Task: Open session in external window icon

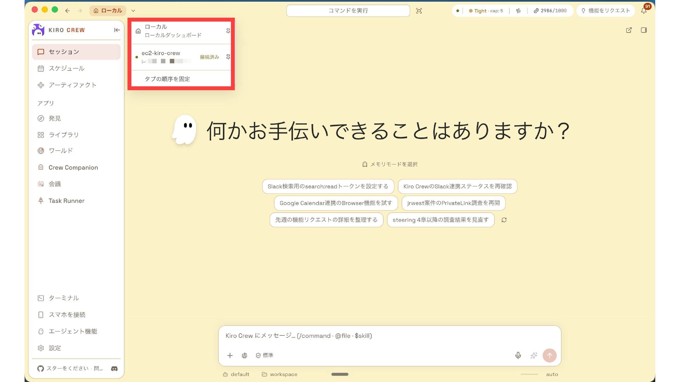Action: point(629,30)
